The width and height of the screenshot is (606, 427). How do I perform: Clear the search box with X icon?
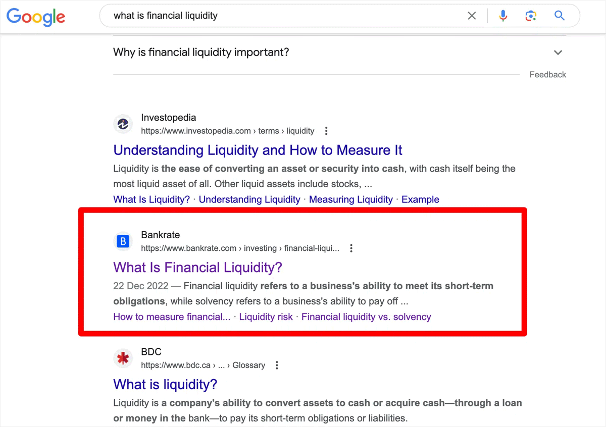pos(472,16)
